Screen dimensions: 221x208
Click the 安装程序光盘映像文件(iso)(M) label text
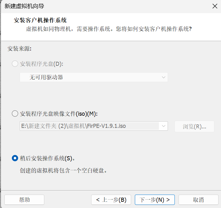tap(59, 114)
